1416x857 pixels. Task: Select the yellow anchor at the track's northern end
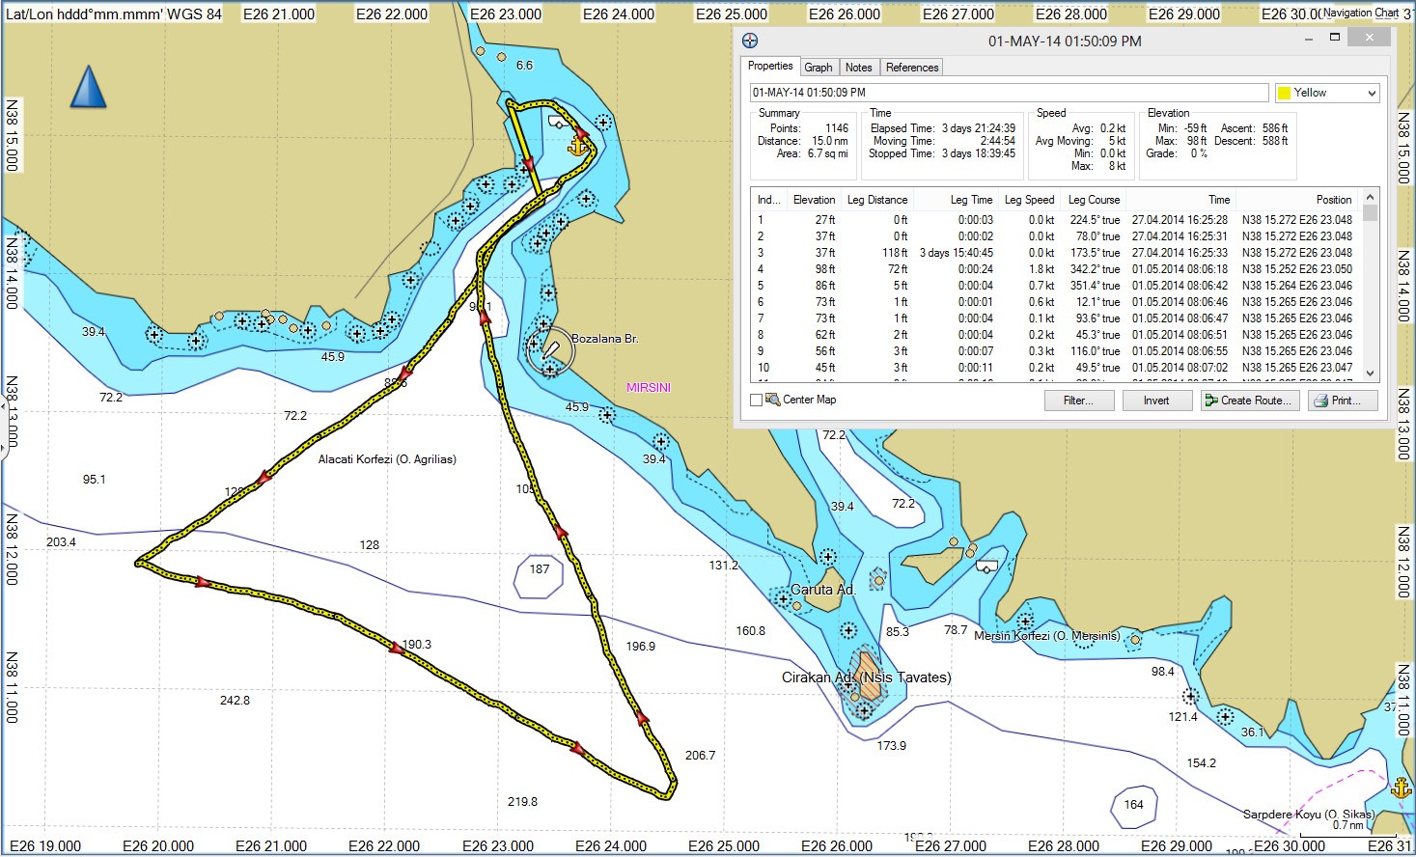(x=578, y=146)
